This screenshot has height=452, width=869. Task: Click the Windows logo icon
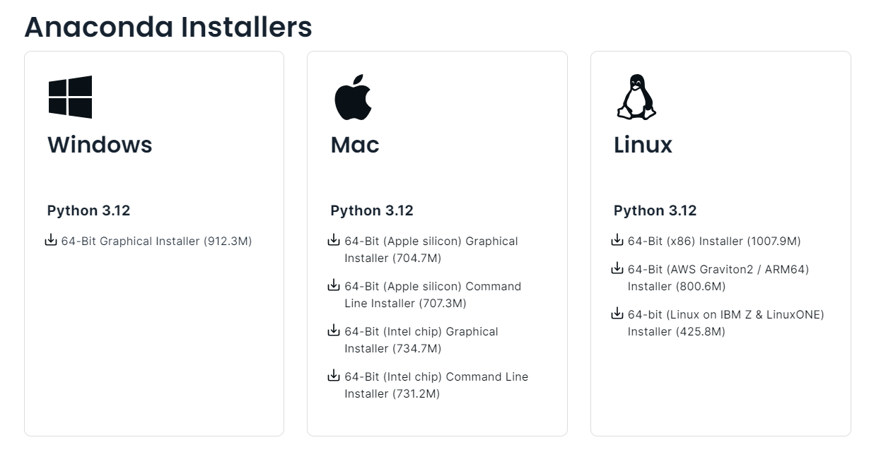70,97
